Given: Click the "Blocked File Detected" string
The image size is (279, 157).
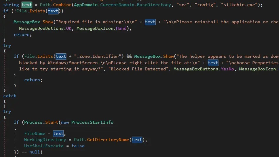Looking at the screenshot, I should click(138, 69).
